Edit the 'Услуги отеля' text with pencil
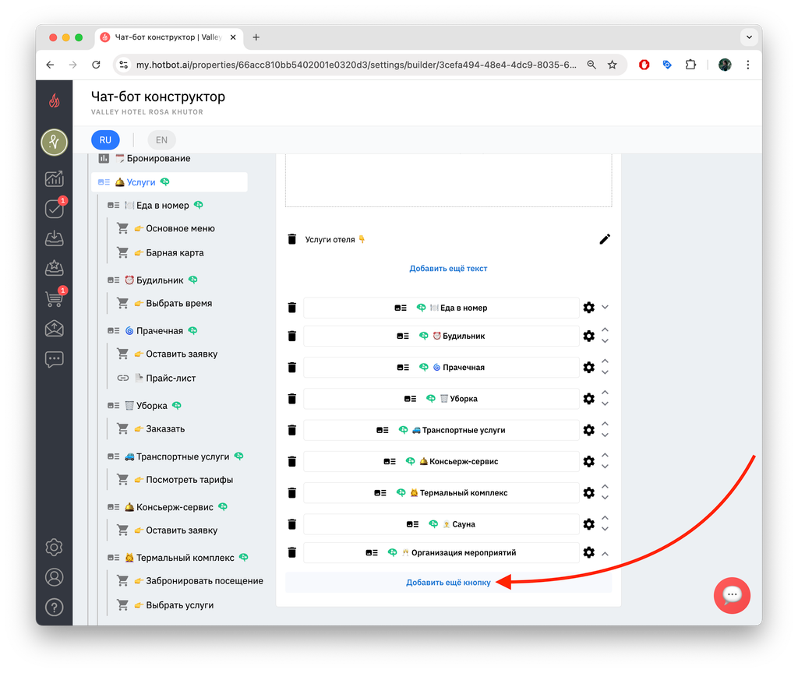The height and width of the screenshot is (673, 798). (605, 239)
